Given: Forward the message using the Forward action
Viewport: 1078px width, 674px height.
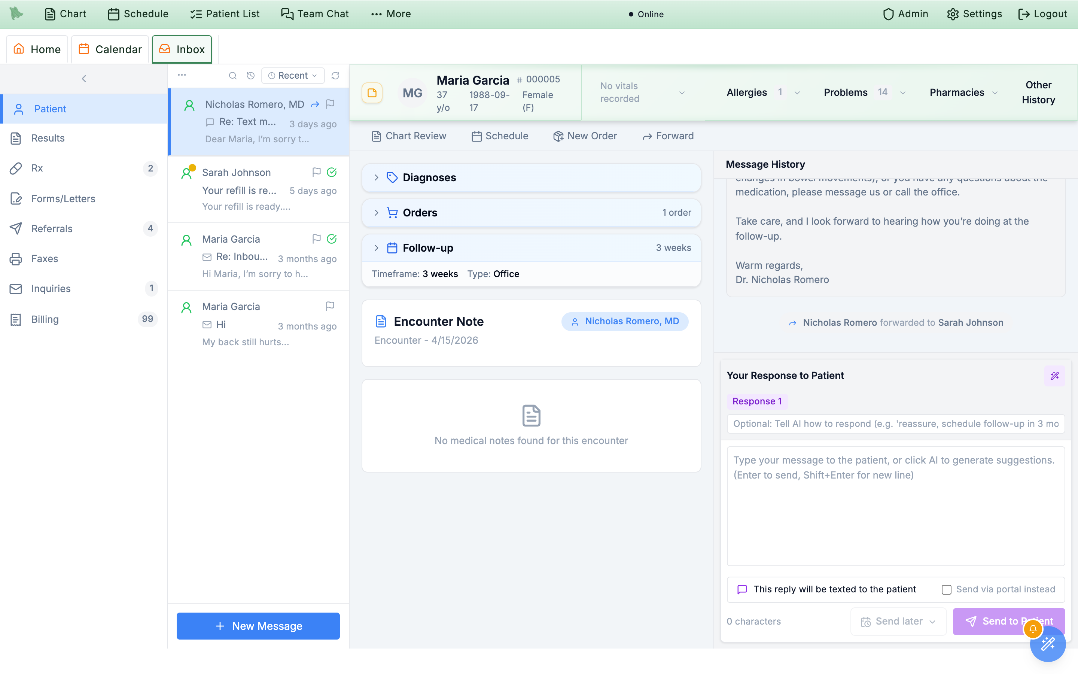Looking at the screenshot, I should (x=668, y=136).
